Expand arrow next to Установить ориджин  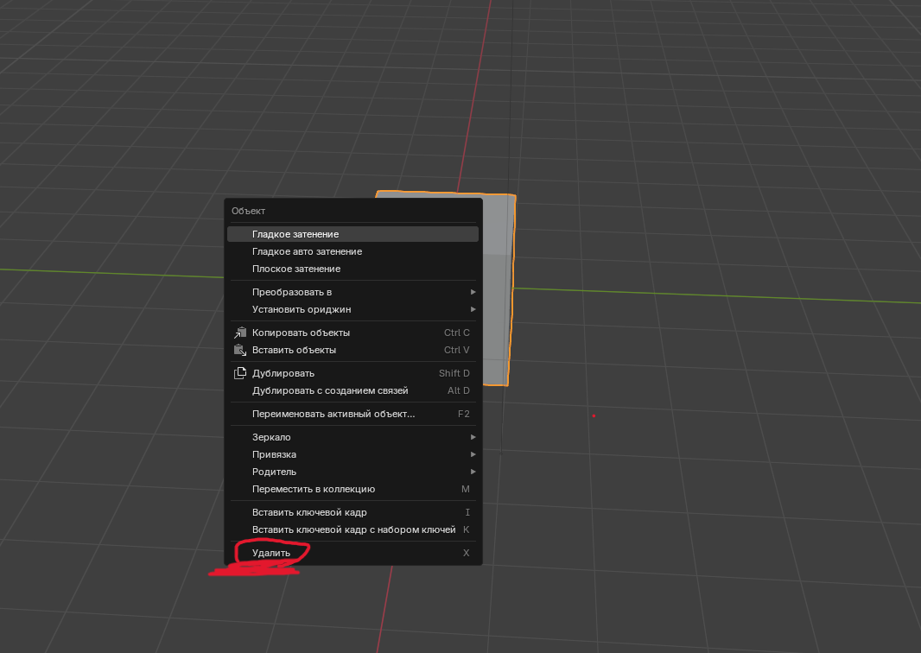tap(473, 309)
